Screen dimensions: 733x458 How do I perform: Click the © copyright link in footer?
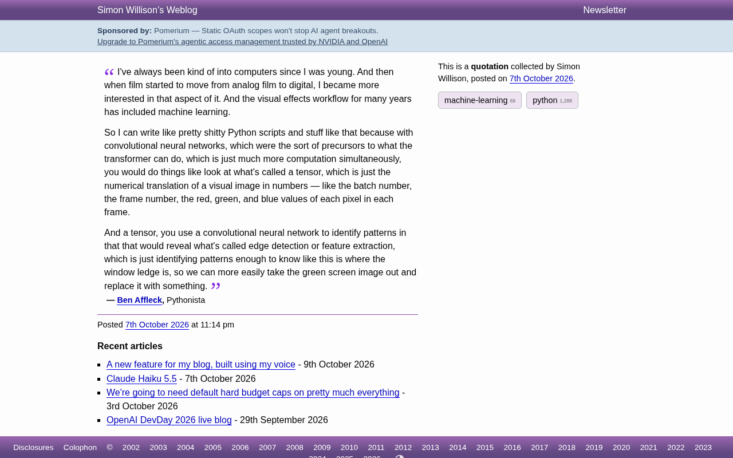tap(109, 447)
